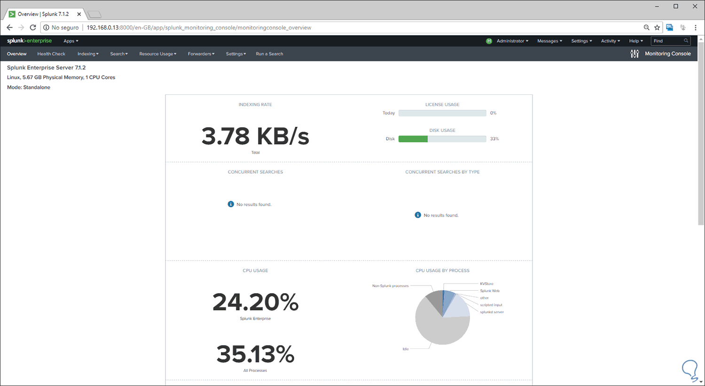
Task: Open the Find search magnifier icon
Action: 687,41
